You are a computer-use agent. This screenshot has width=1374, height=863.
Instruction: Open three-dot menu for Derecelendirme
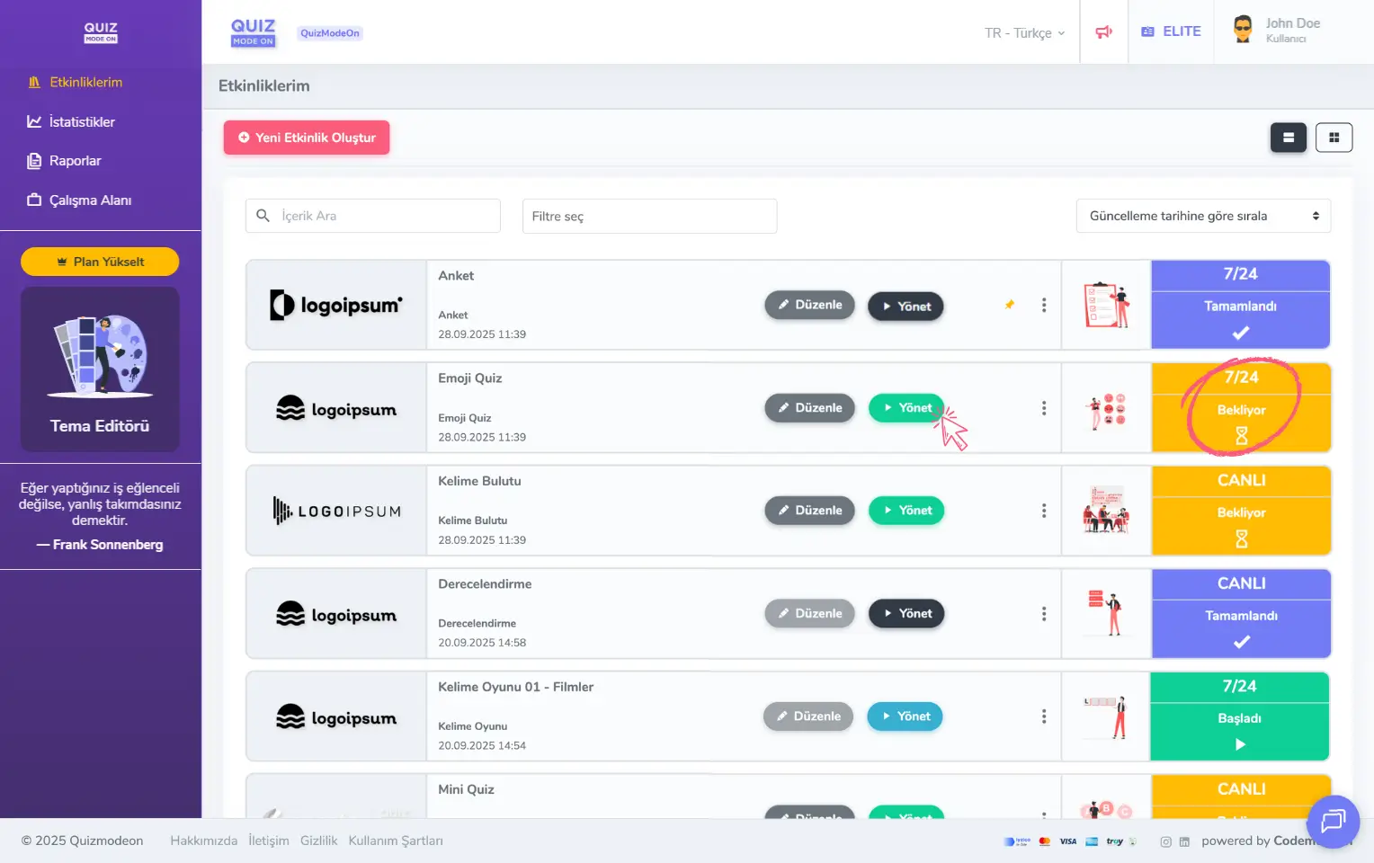point(1043,614)
